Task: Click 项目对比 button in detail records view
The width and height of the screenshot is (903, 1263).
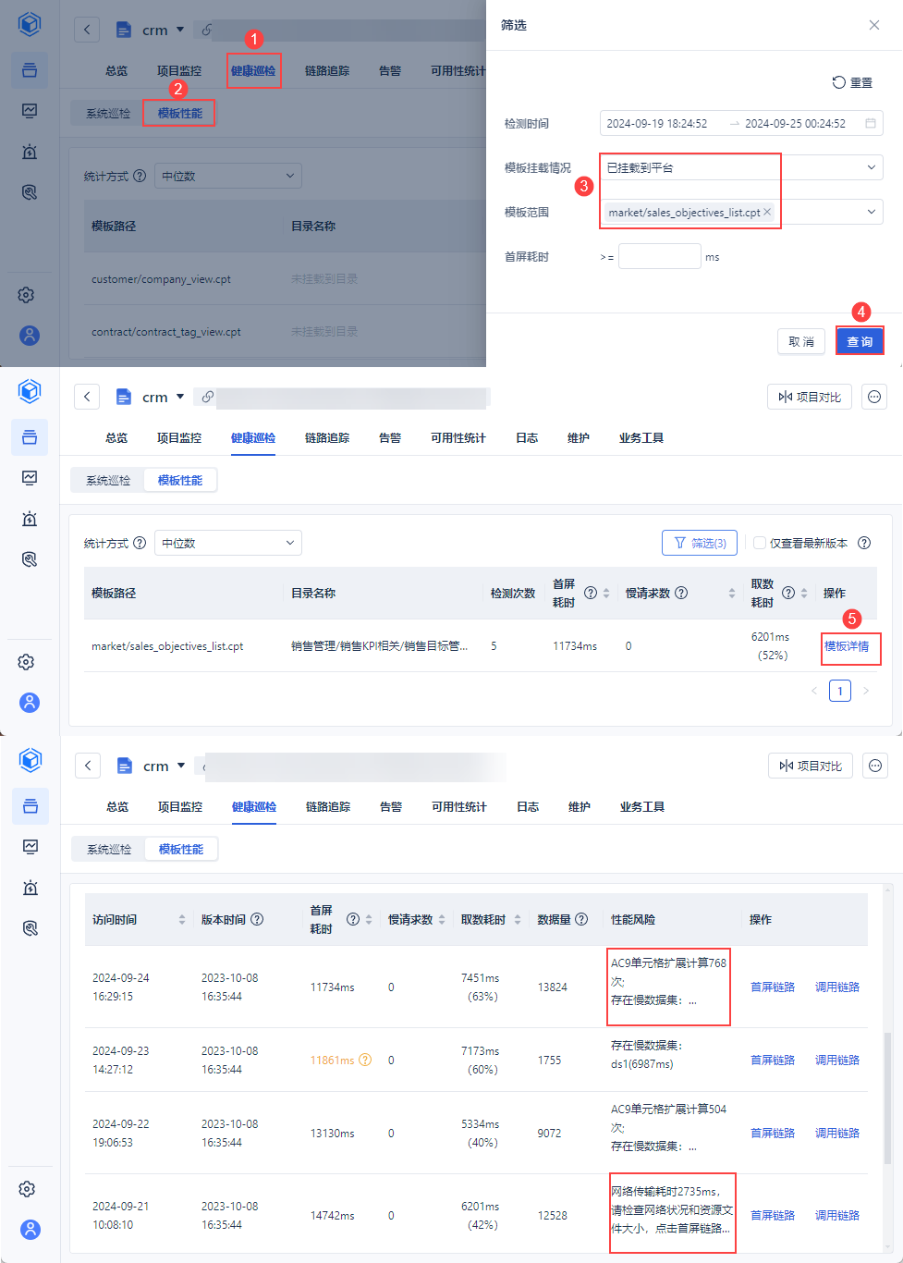Action: tap(811, 766)
